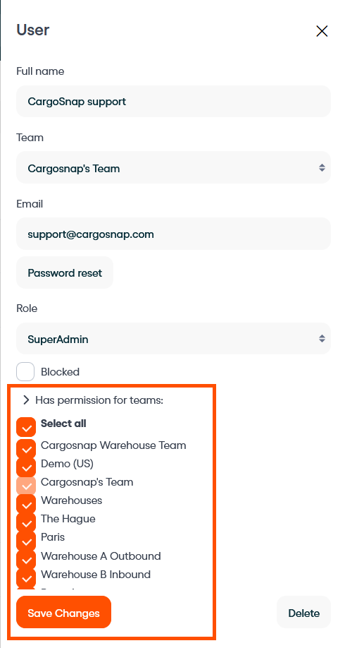The image size is (345, 648).
Task: Uncheck Warehouse A Outbound checkbox
Action: pyautogui.click(x=26, y=559)
